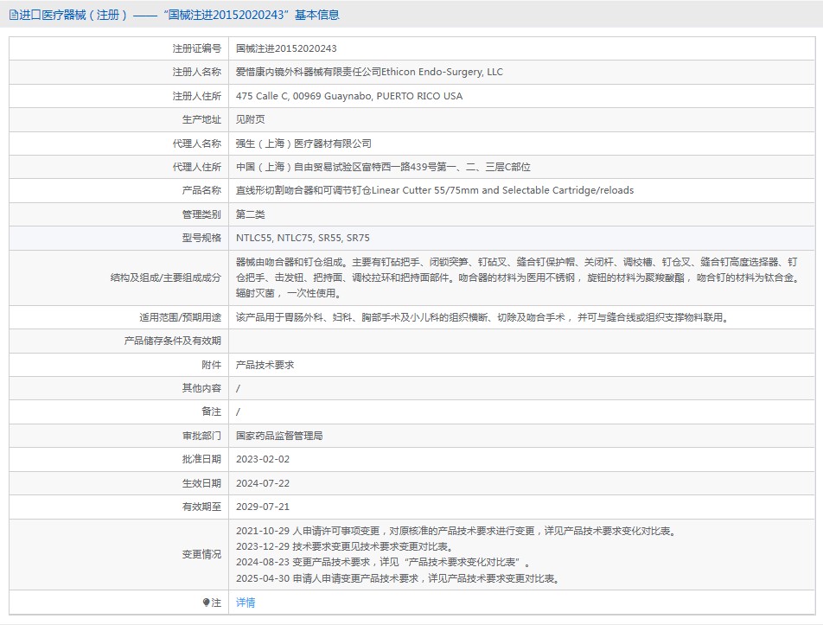Click agent name 强生（上海）医疗器材有限公司

click(303, 143)
